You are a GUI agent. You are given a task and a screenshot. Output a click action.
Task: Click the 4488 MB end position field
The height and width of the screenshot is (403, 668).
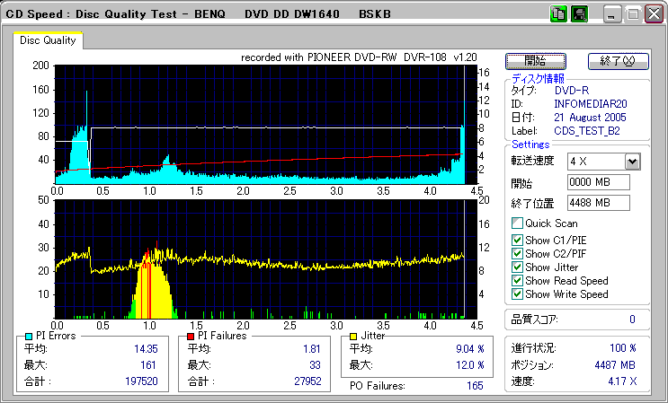pyautogui.click(x=598, y=203)
